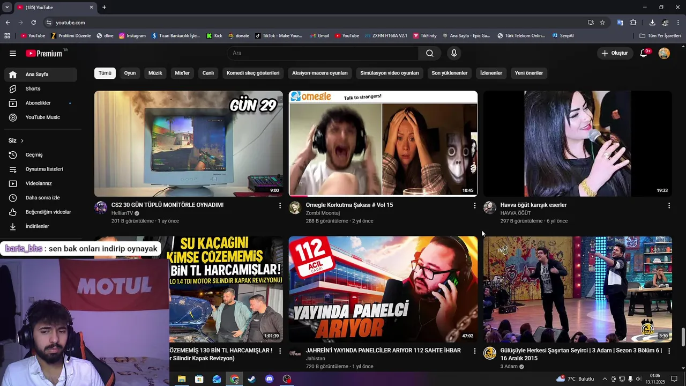This screenshot has height=386, width=686.
Task: Select Aksiyon-macera oyunları chip
Action: click(x=320, y=73)
